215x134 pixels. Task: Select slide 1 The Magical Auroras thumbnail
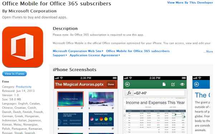70,99
